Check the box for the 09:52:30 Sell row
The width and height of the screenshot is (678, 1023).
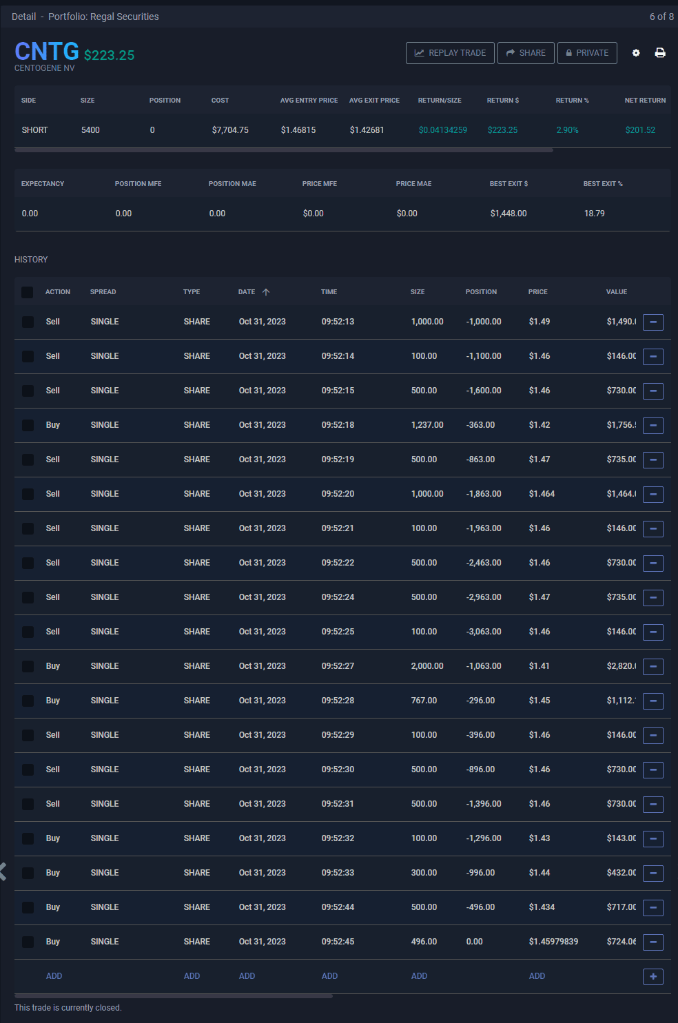coord(28,769)
